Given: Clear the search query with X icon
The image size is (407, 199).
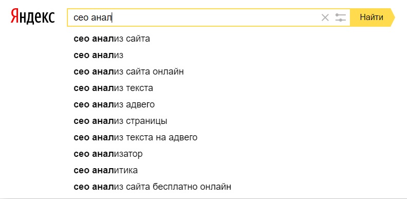Looking at the screenshot, I should (x=325, y=17).
